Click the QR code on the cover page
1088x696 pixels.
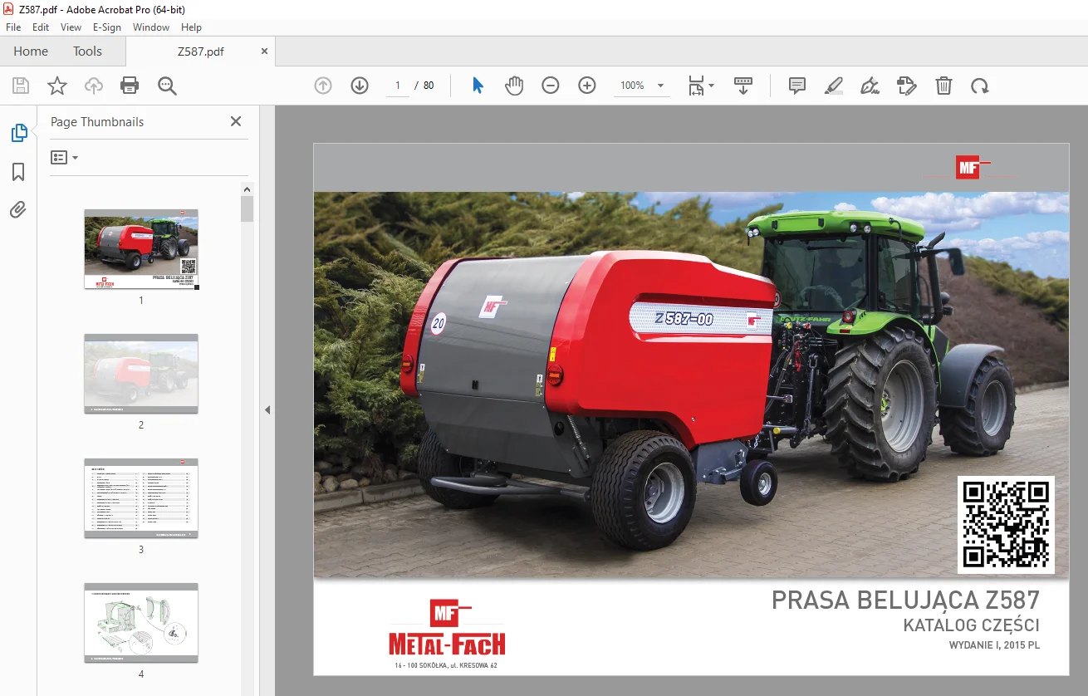coord(1006,525)
